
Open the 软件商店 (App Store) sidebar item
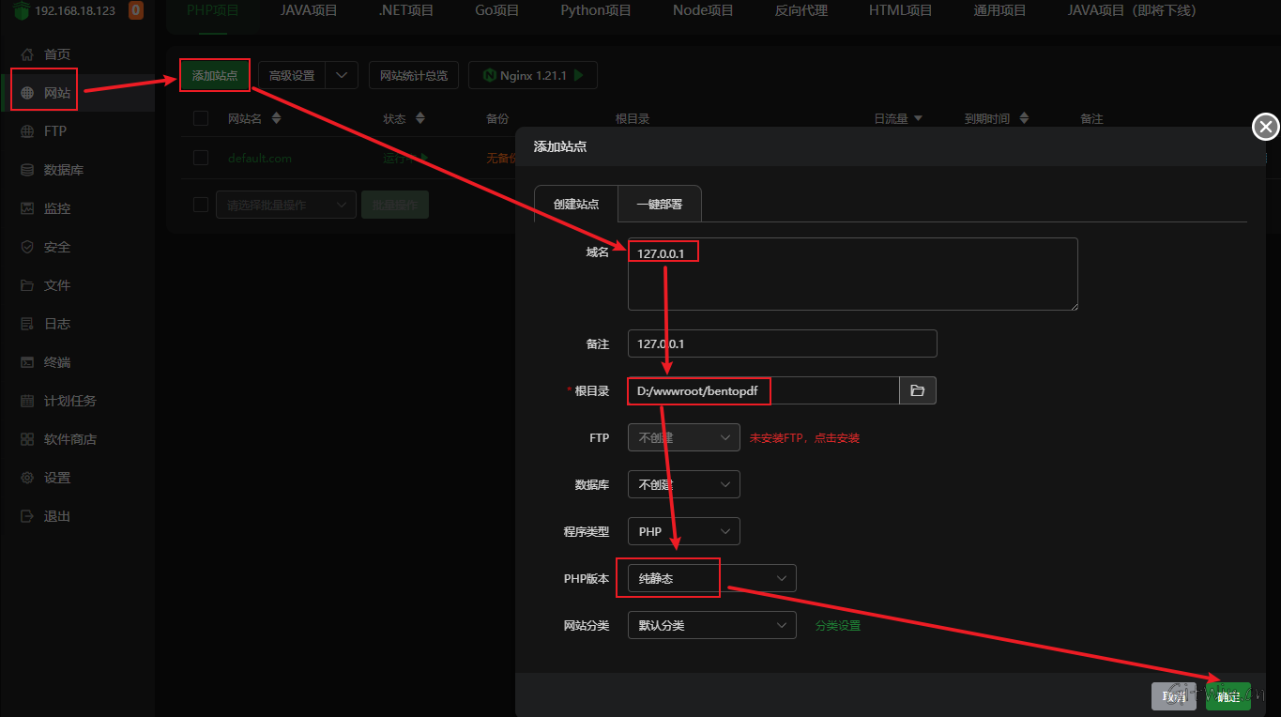(69, 439)
